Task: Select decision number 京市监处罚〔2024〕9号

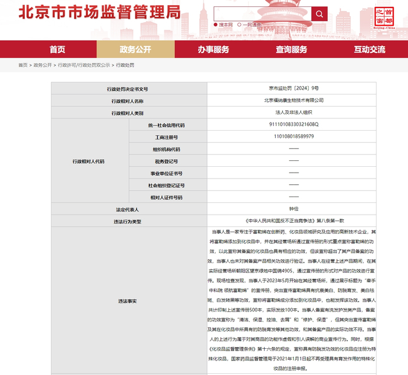Action: tap(294, 88)
